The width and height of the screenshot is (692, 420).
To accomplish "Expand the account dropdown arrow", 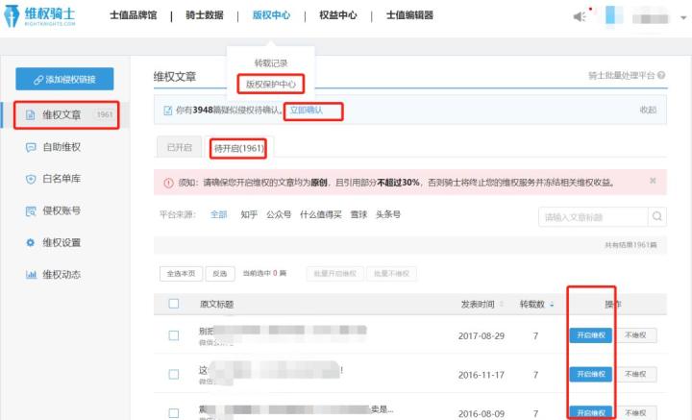I will pyautogui.click(x=683, y=17).
